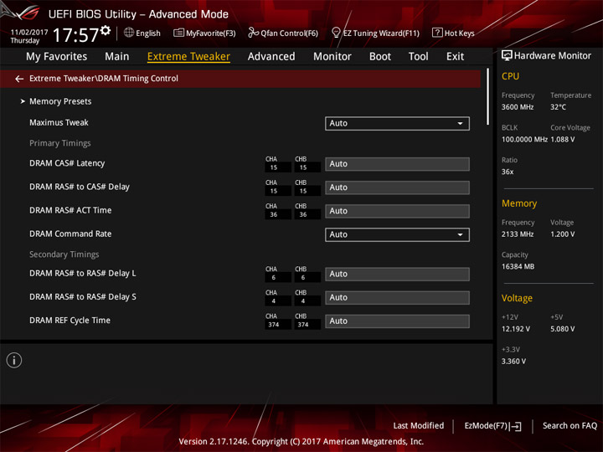Click the back arrow in breadcrumb bar
Image resolution: width=603 pixels, height=452 pixels.
[19, 79]
